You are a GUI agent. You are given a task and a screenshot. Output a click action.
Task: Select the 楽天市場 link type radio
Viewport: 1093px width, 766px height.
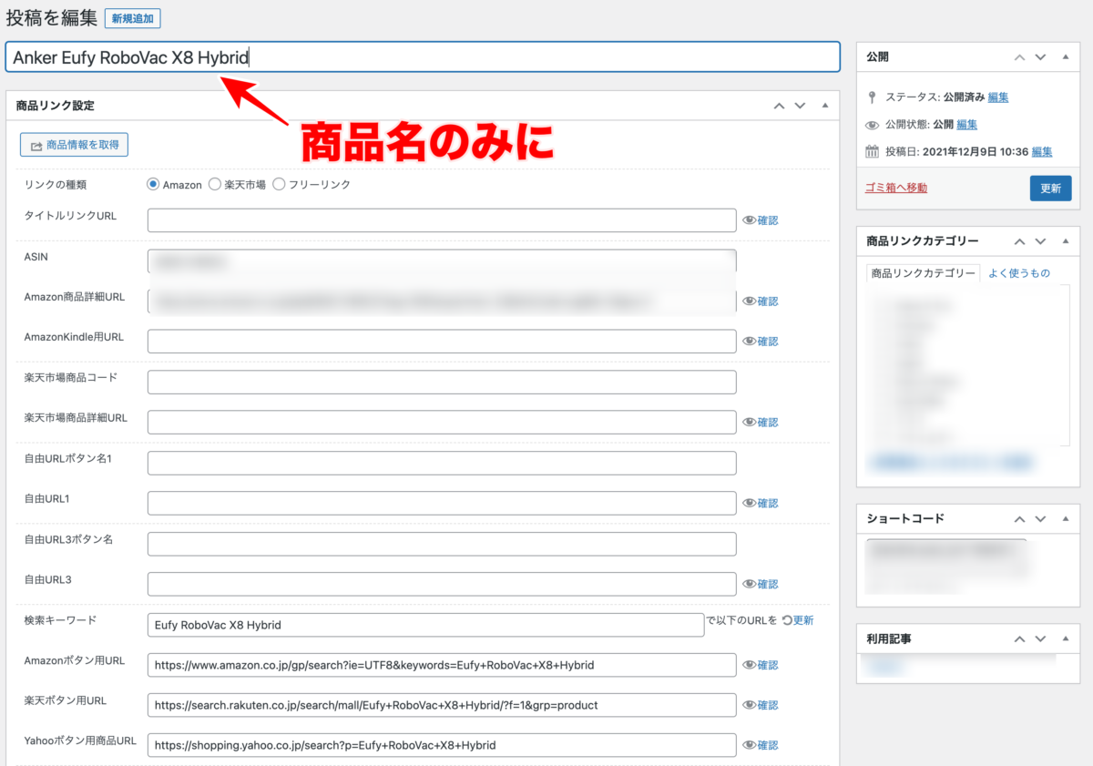click(215, 184)
